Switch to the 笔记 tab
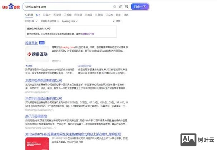Image resolution: width=217 pixels, height=150 pixels. [78, 15]
